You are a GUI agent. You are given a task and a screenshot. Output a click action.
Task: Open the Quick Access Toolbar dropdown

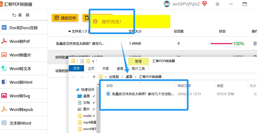(93, 61)
